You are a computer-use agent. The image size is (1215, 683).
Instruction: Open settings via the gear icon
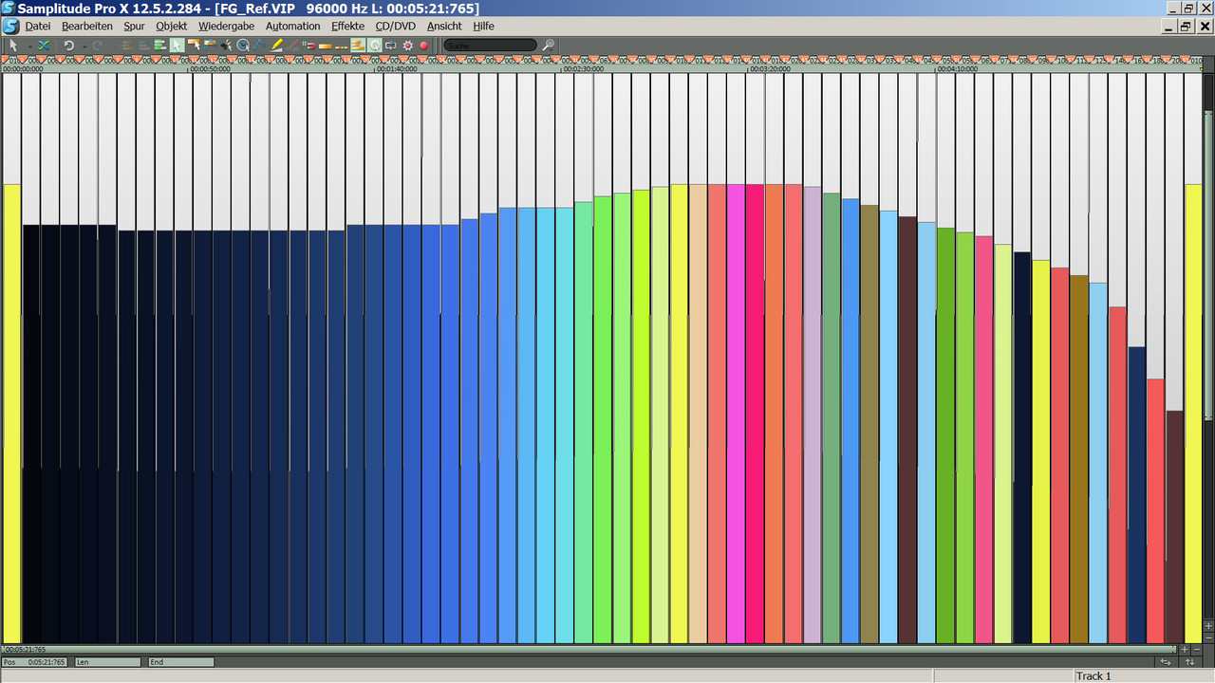408,45
